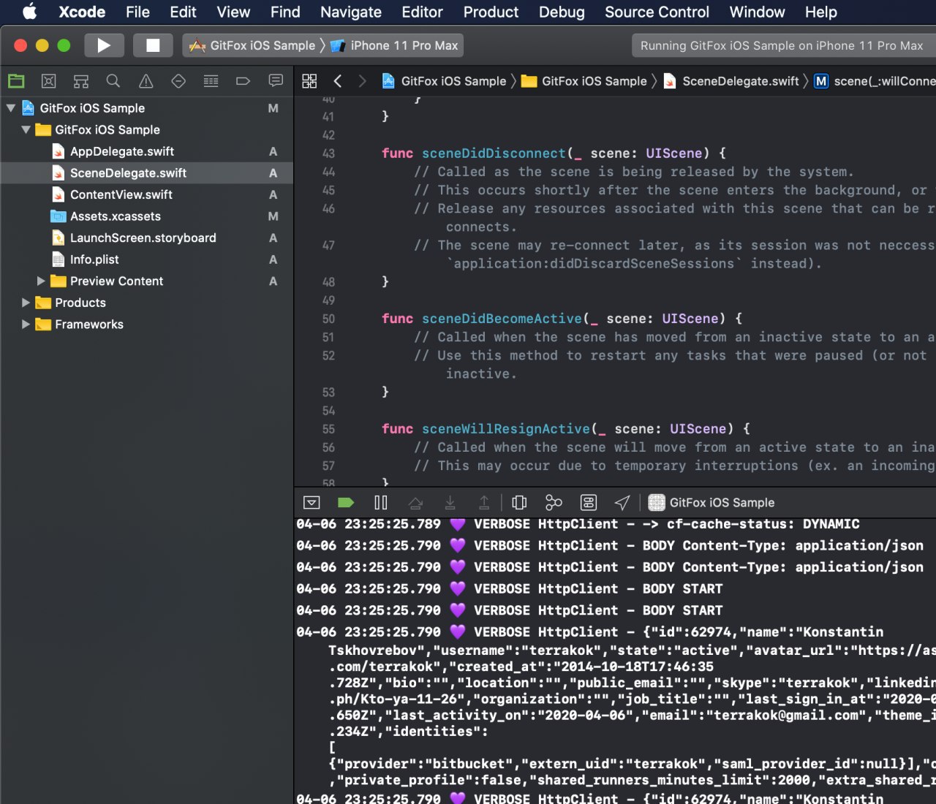Expand the Preview Content folder
The width and height of the screenshot is (936, 804).
pos(41,281)
